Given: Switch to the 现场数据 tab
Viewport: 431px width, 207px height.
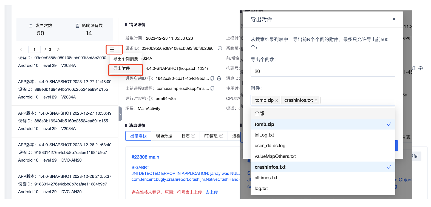Looking at the screenshot, I should [164, 136].
